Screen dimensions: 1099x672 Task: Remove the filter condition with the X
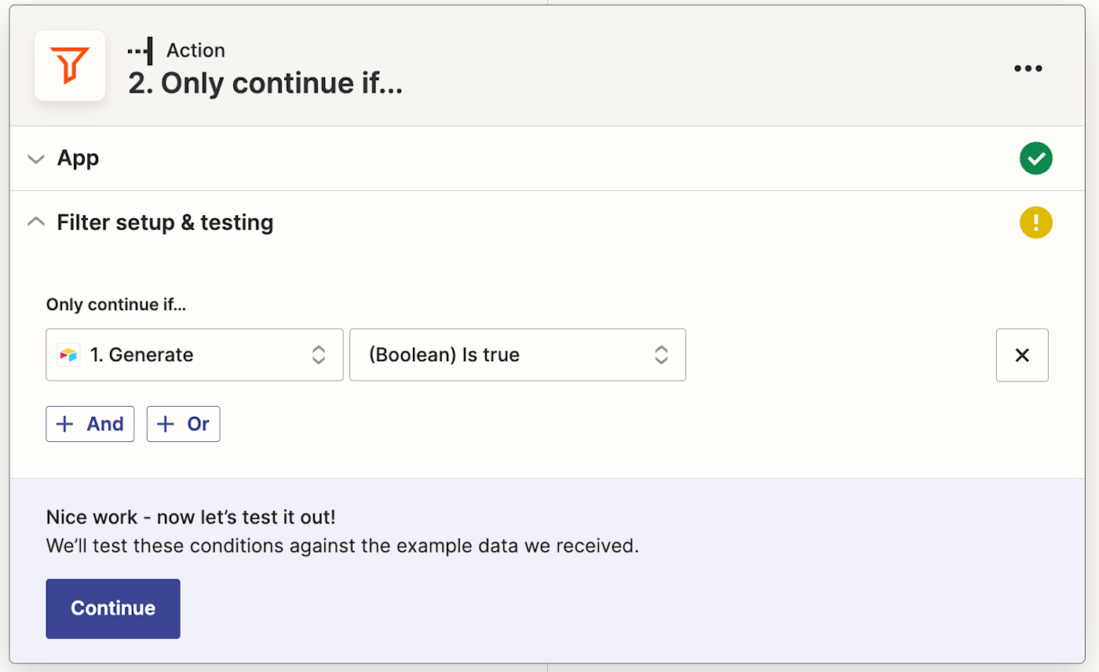click(1021, 355)
